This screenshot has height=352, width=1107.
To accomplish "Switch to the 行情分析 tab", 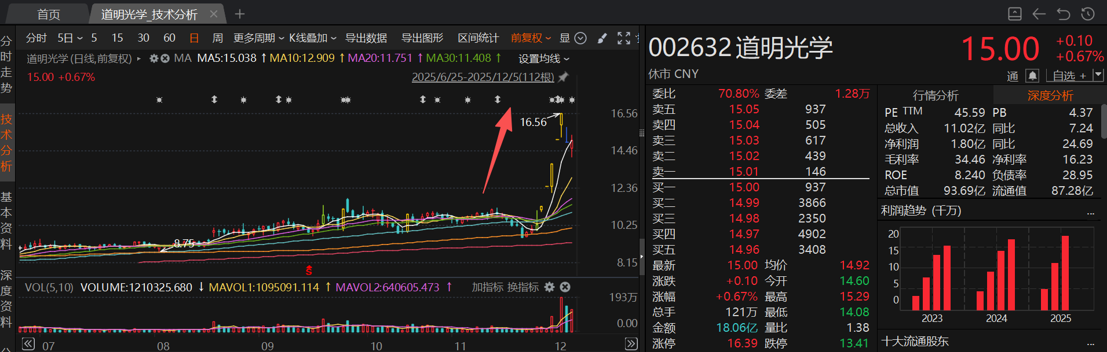I will 936,95.
